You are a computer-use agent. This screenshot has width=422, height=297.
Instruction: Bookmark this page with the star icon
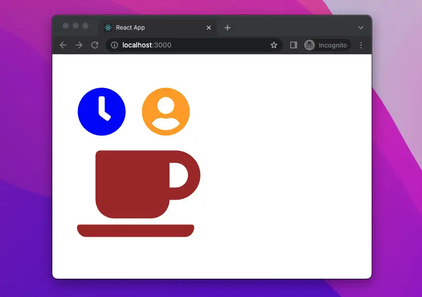click(274, 45)
